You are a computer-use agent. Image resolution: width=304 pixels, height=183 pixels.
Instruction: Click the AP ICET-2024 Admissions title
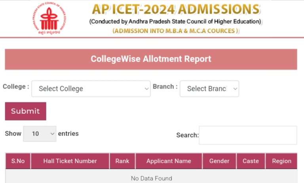coord(176,9)
